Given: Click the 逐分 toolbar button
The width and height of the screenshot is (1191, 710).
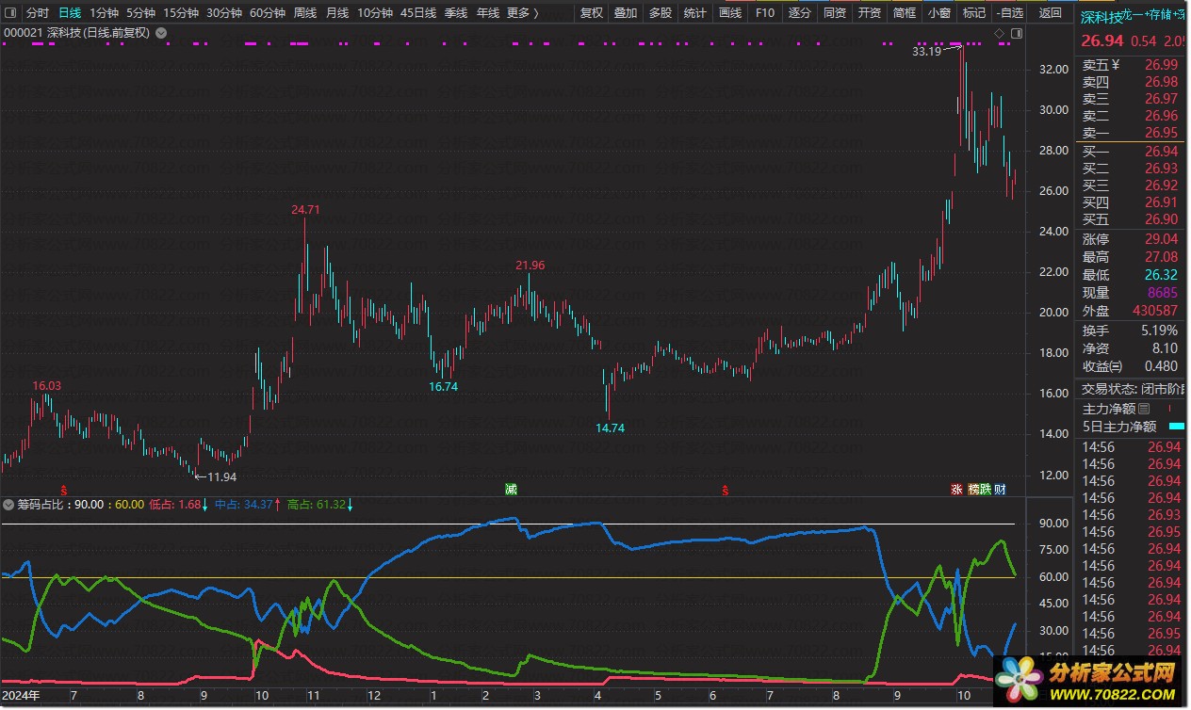Looking at the screenshot, I should pos(799,13).
